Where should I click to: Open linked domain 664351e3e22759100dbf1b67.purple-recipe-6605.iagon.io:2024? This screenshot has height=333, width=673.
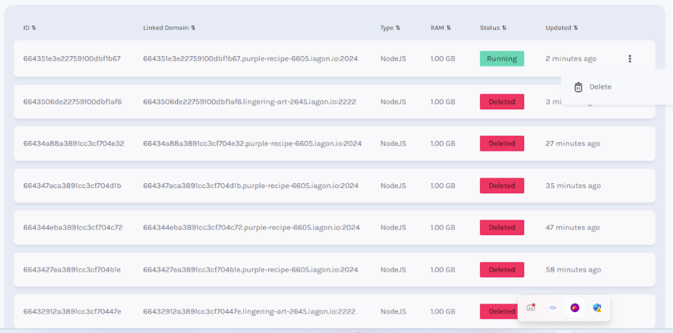[250, 58]
